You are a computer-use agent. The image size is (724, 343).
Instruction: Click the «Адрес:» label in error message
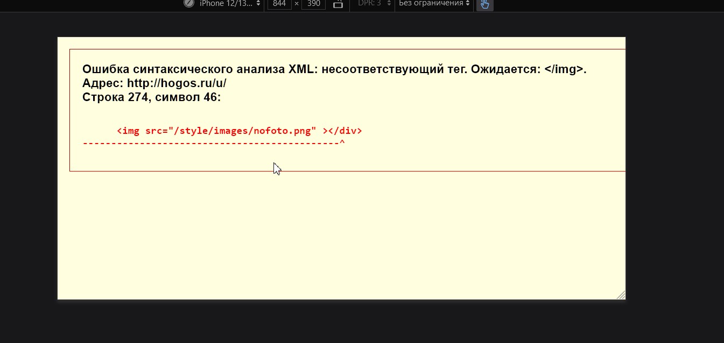(x=103, y=83)
